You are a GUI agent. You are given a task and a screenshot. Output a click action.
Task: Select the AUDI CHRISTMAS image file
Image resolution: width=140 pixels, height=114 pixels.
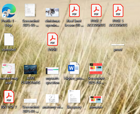point(30,69)
